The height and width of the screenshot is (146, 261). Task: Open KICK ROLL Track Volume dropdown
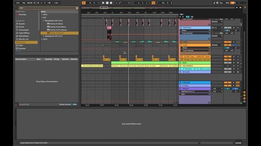point(195,33)
